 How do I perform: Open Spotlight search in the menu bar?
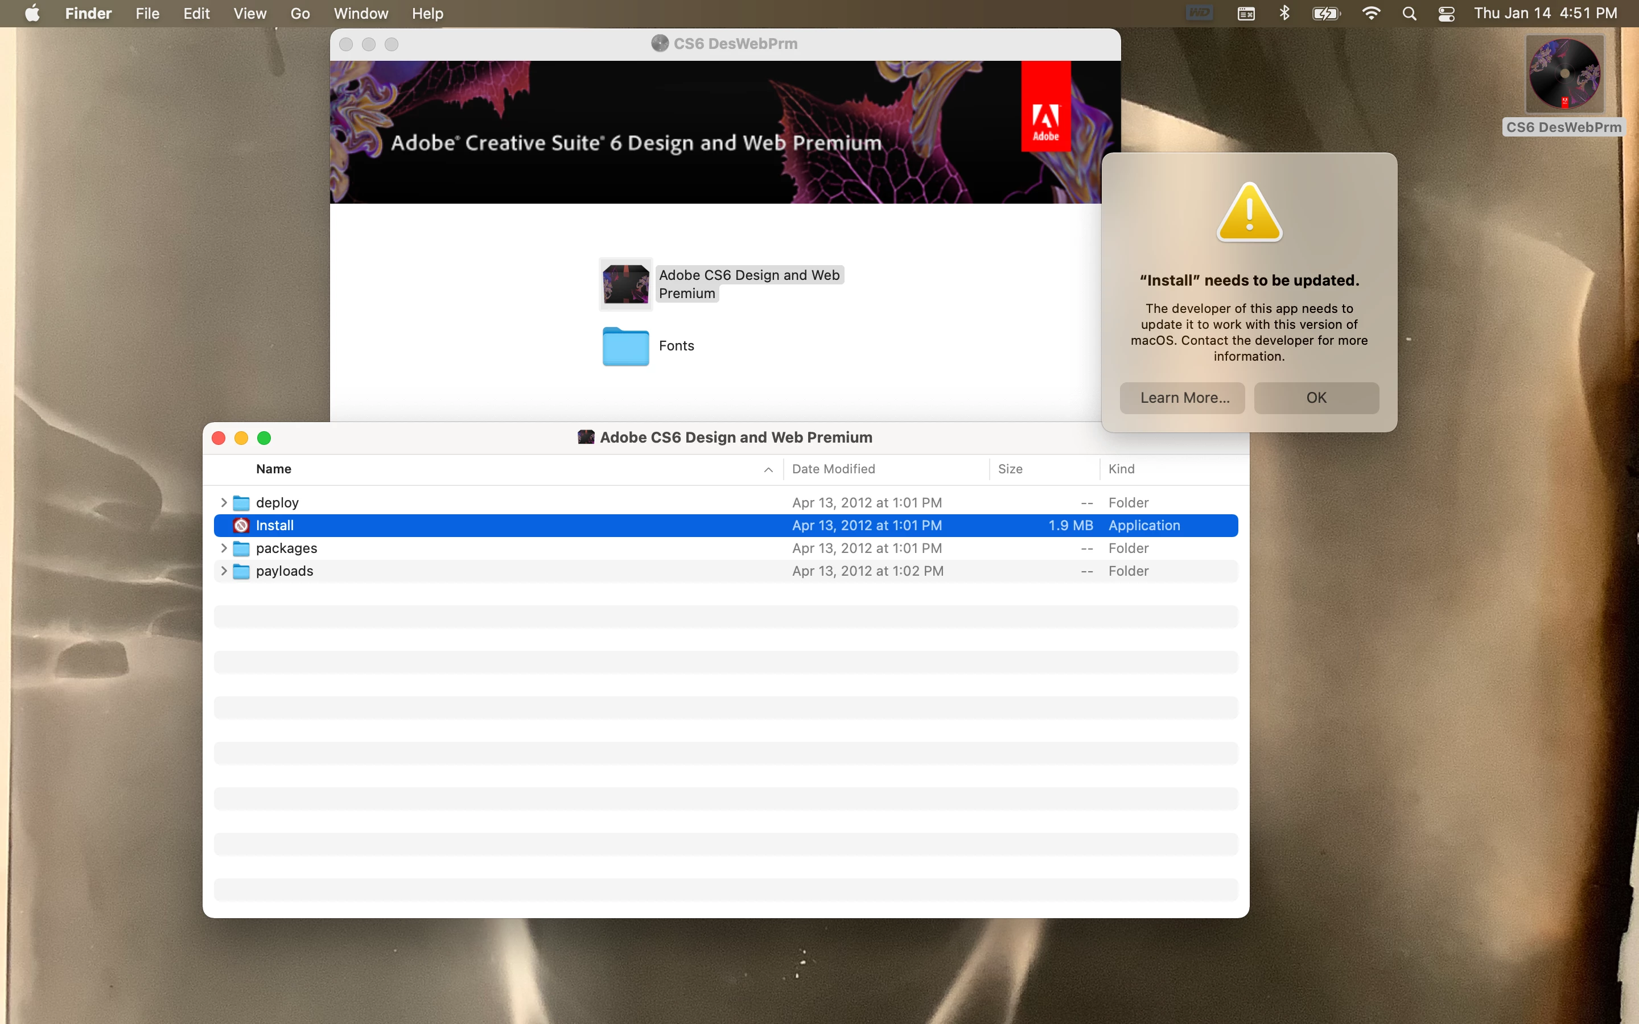1409,14
